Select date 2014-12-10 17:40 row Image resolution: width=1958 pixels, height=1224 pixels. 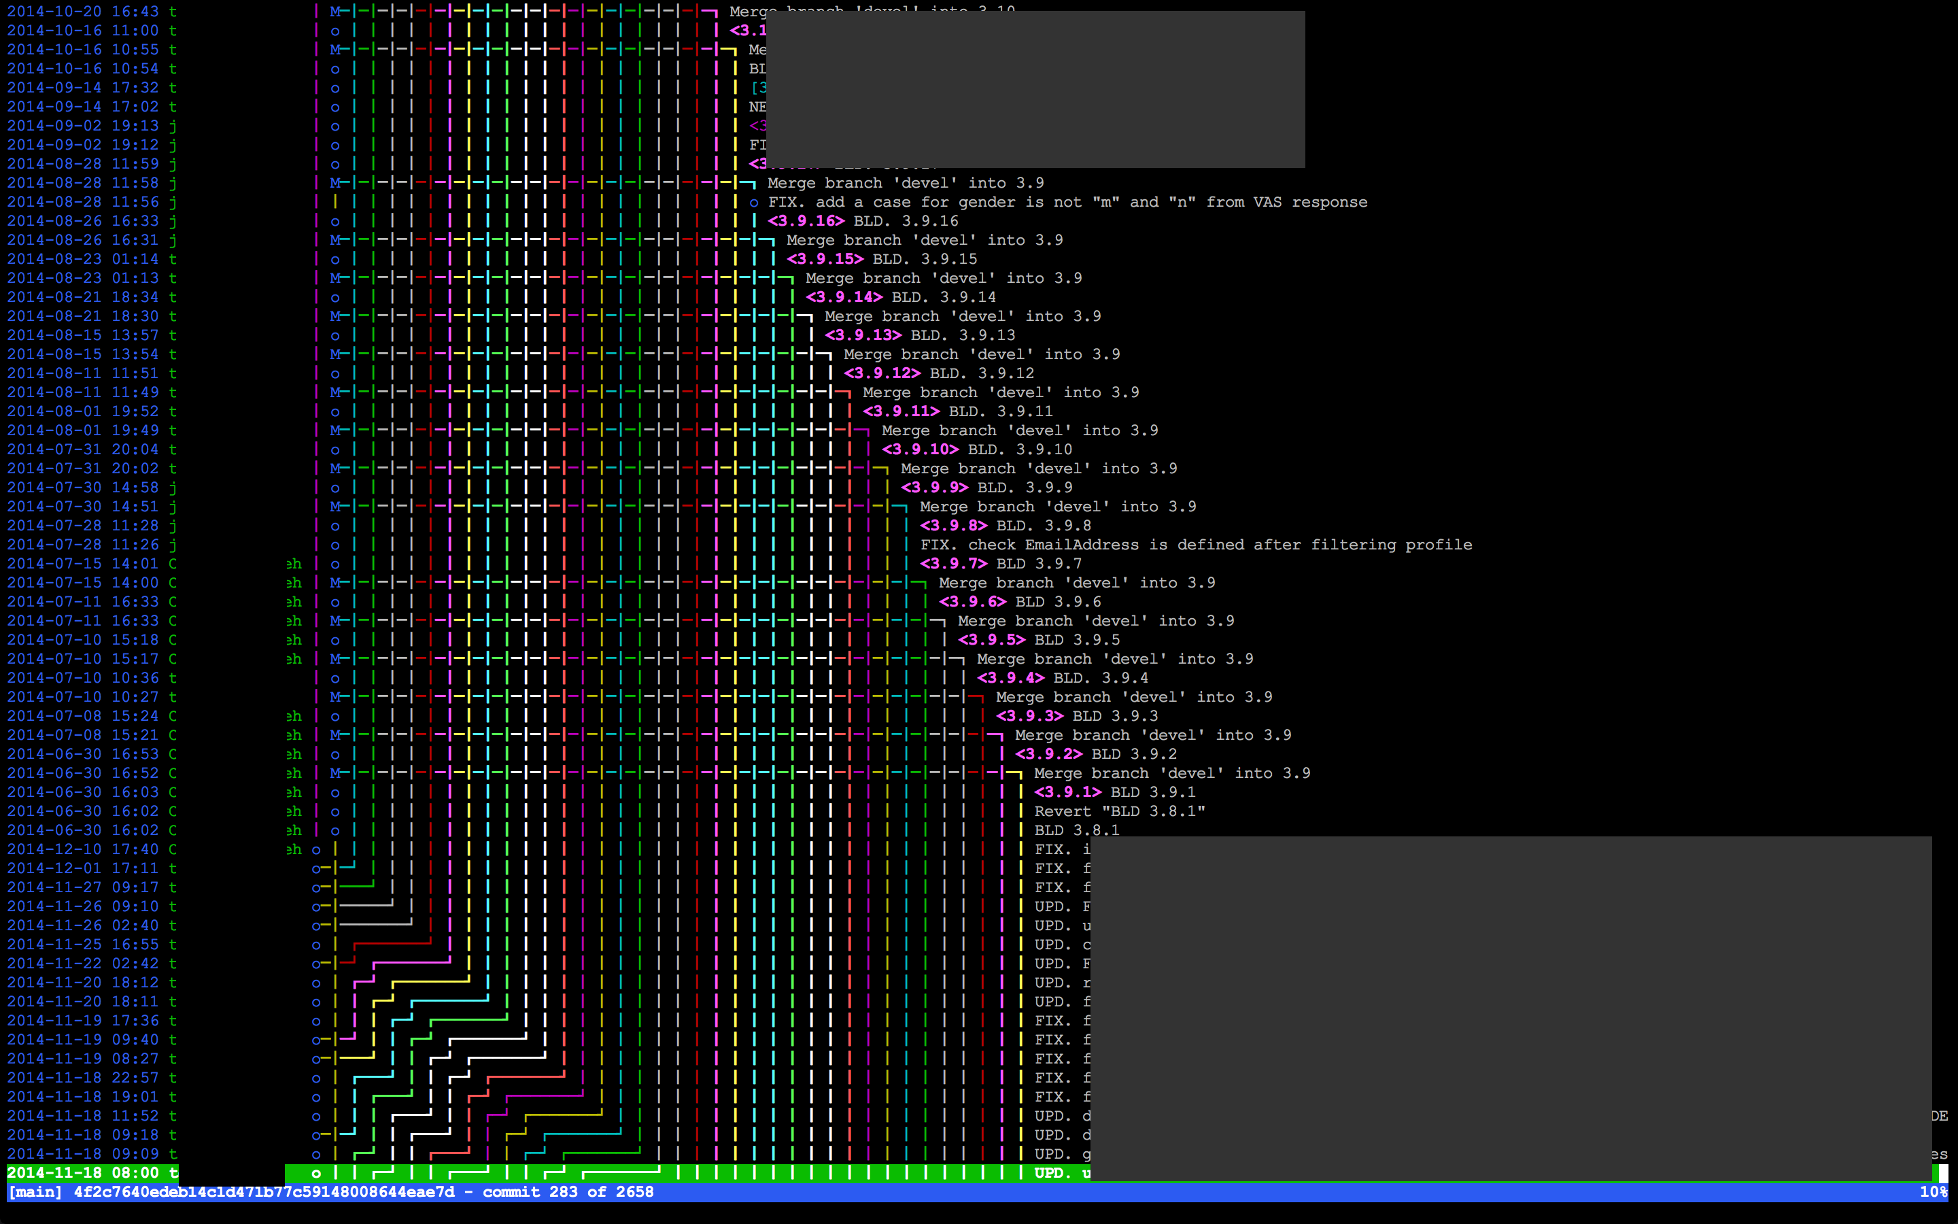point(82,849)
